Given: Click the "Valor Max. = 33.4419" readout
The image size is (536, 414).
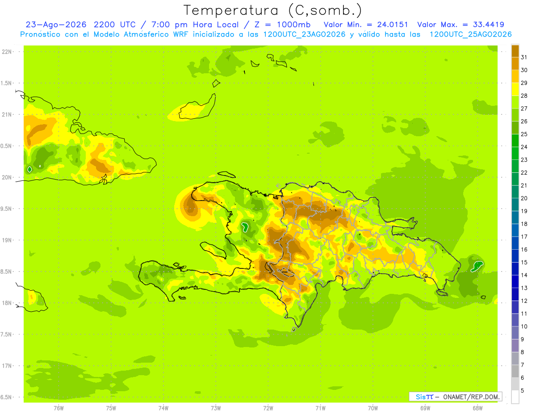Looking at the screenshot, I should tap(461, 25).
